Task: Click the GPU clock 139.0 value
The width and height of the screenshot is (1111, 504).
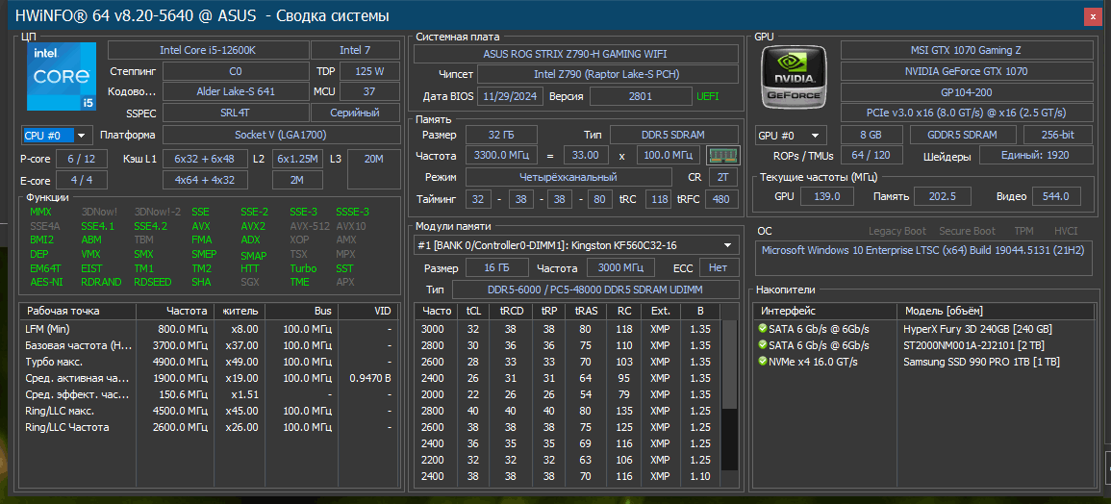Action: [827, 196]
